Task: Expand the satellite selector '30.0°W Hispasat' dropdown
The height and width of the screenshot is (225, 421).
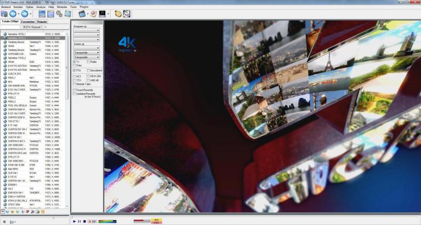Action: pos(46,26)
